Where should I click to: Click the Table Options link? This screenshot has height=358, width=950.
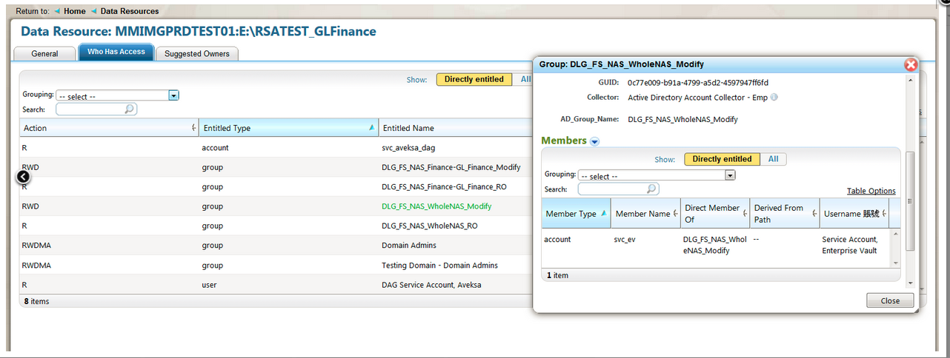pos(871,191)
